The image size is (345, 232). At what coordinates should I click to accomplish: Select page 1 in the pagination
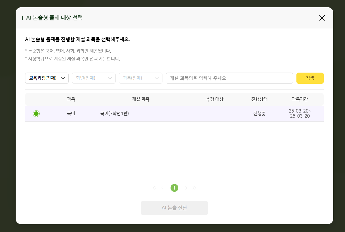[174, 188]
